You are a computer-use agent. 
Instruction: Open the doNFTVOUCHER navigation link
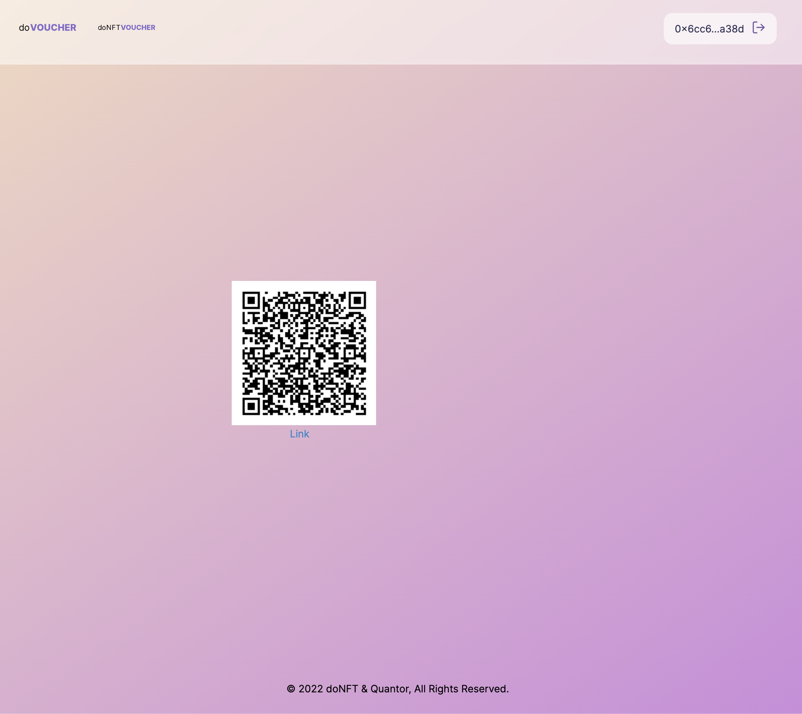click(x=126, y=27)
